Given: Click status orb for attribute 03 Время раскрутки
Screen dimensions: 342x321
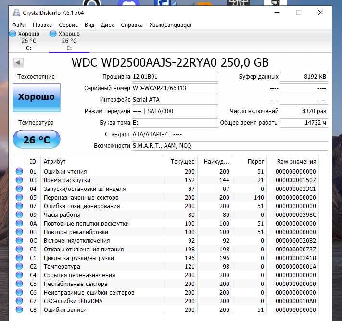Looking at the screenshot, I should coord(19,180).
